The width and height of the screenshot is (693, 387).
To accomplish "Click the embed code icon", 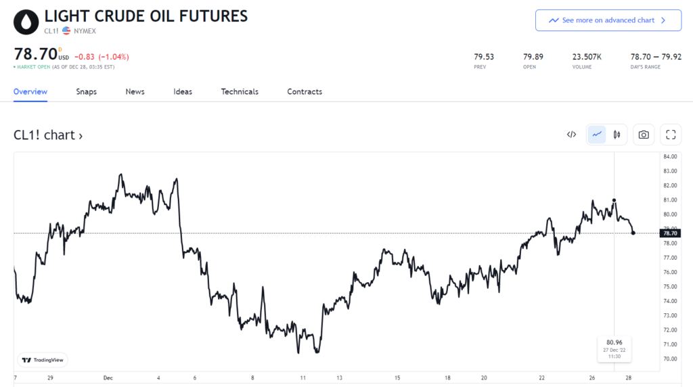I will (571, 135).
